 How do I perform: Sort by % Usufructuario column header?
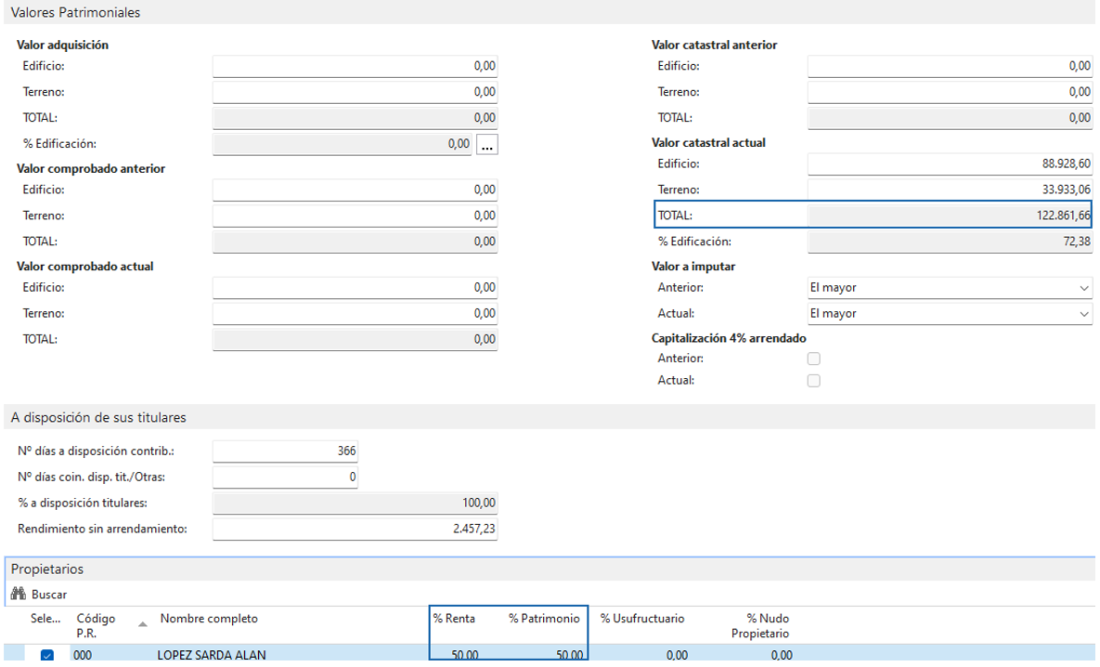(x=642, y=619)
